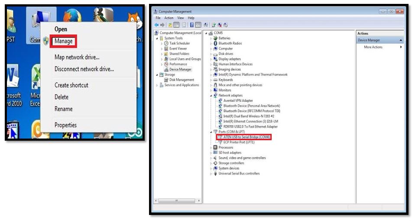Viewport: 415px width, 224px height.
Task: Click the Sound, video and game controllers icon
Action: [215, 158]
